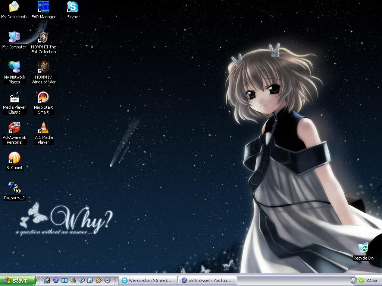This screenshot has width=382, height=286.
Task: Switch to SlimBrowser - YouTube taskbar window
Action: tap(207, 280)
